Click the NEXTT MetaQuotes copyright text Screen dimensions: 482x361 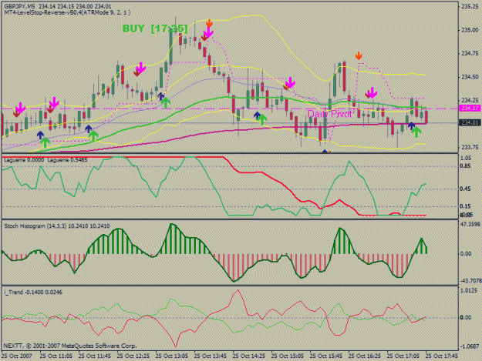(x=70, y=346)
